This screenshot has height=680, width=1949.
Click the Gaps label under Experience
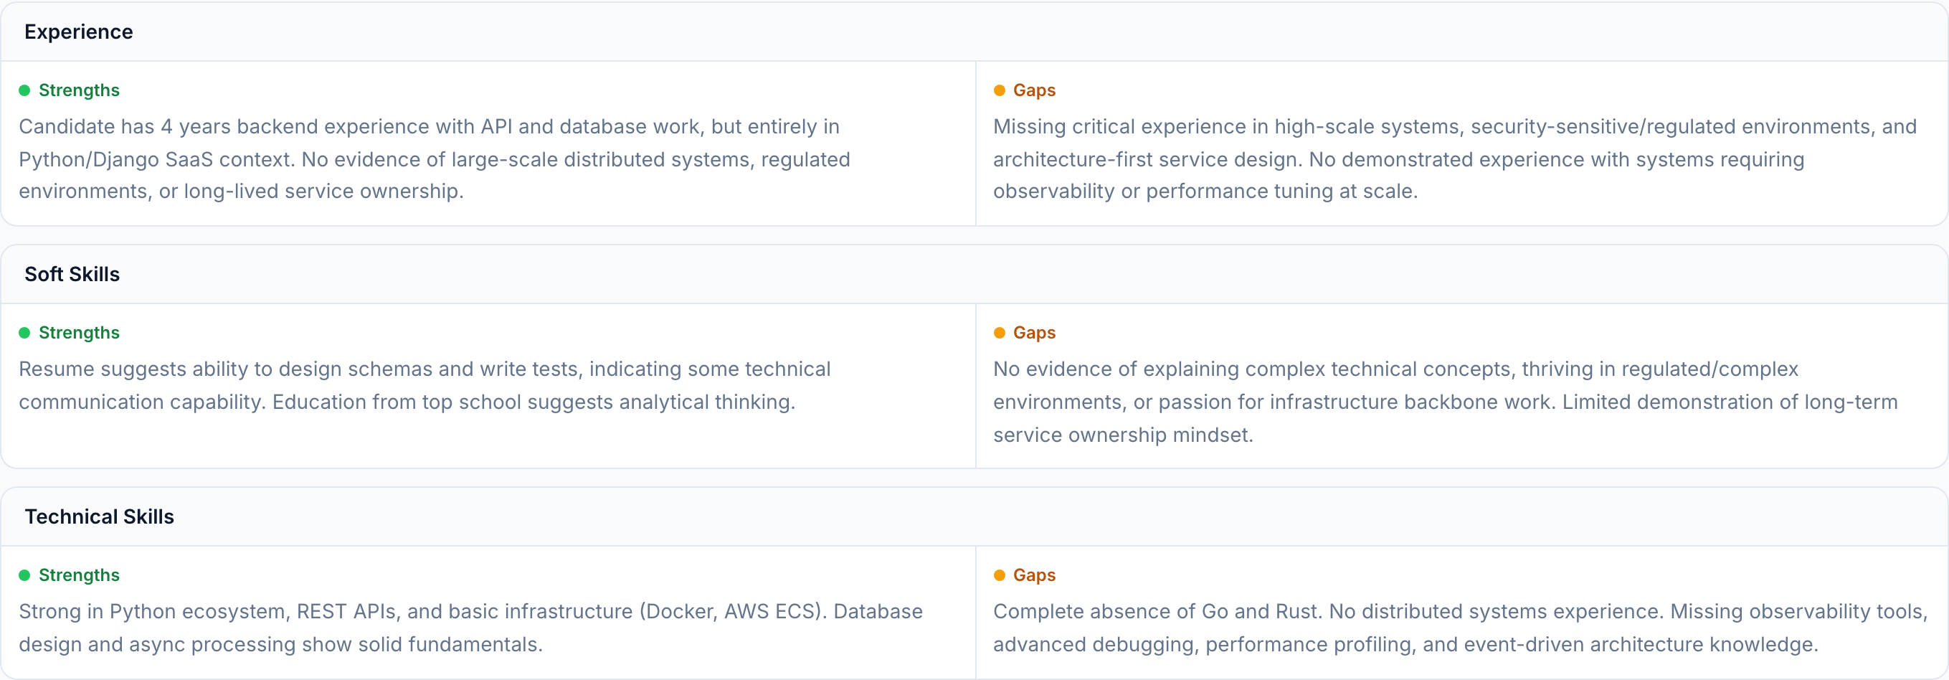pyautogui.click(x=1033, y=91)
